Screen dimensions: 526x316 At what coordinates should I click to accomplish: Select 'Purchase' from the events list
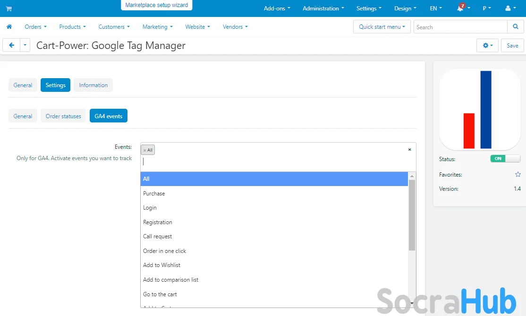coord(154,194)
